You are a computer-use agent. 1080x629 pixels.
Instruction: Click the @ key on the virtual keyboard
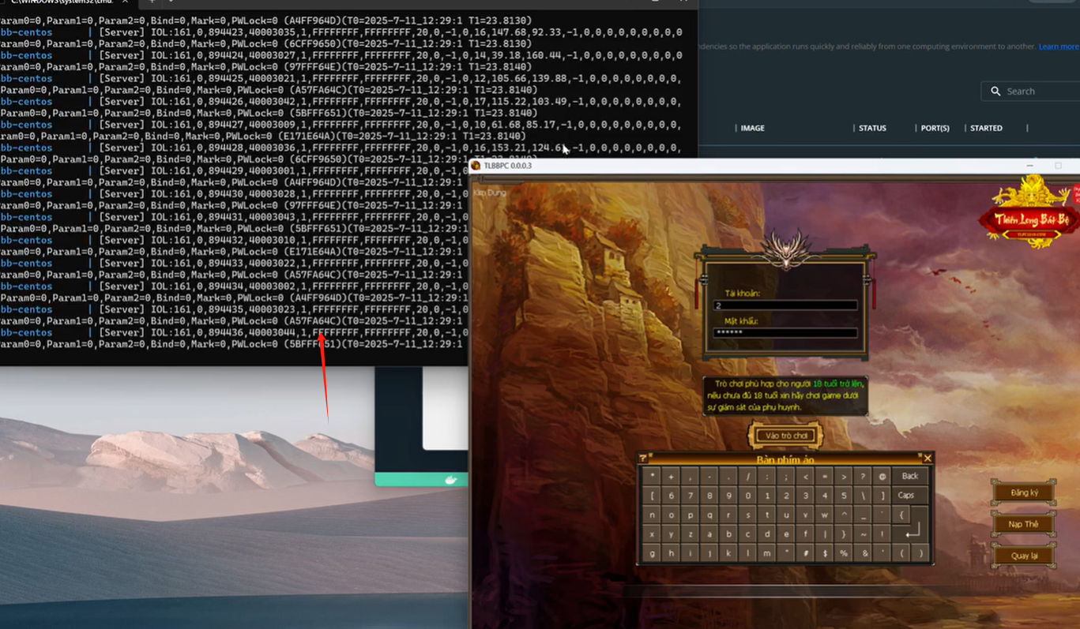(882, 476)
